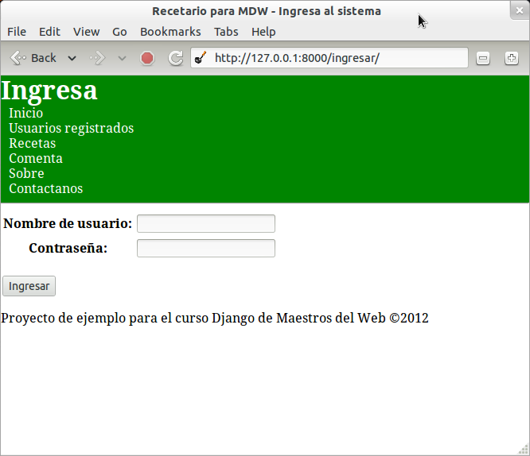Image resolution: width=530 pixels, height=456 pixels.
Task: Open the Sobre link
Action: coord(26,173)
